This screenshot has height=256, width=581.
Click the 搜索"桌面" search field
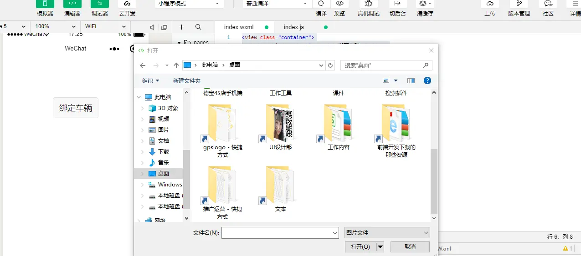pyautogui.click(x=386, y=65)
